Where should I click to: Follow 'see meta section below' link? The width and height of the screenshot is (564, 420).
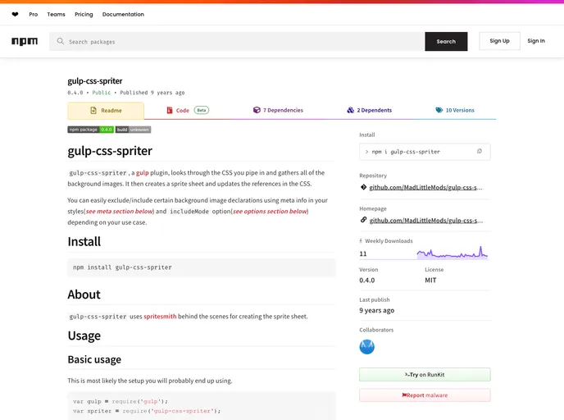tap(120, 212)
